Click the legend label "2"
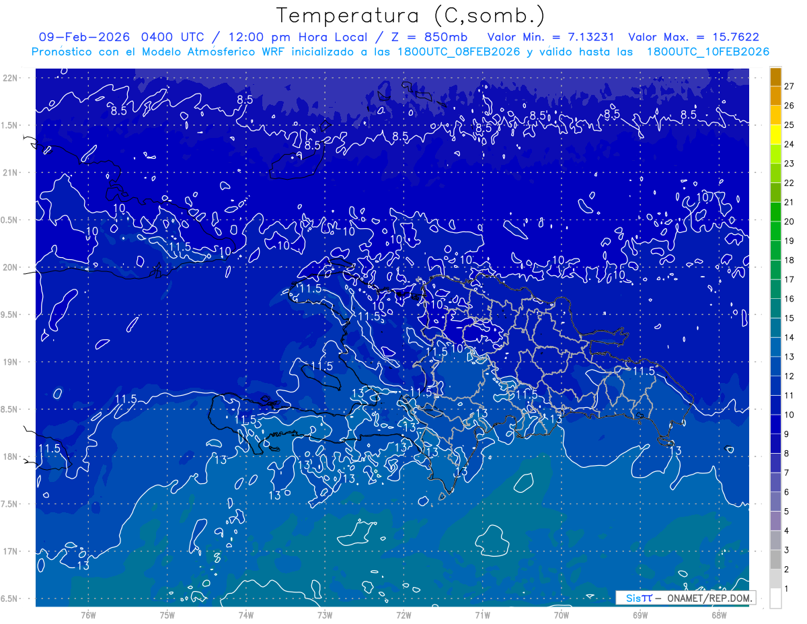 [786, 569]
